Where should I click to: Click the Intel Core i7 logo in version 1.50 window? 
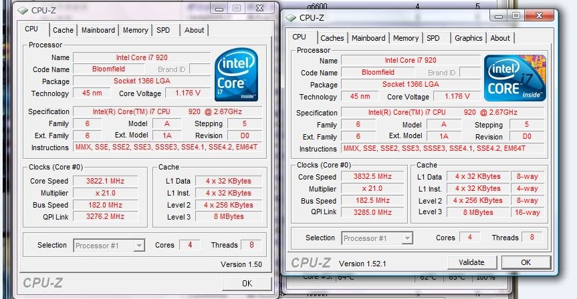[236, 75]
